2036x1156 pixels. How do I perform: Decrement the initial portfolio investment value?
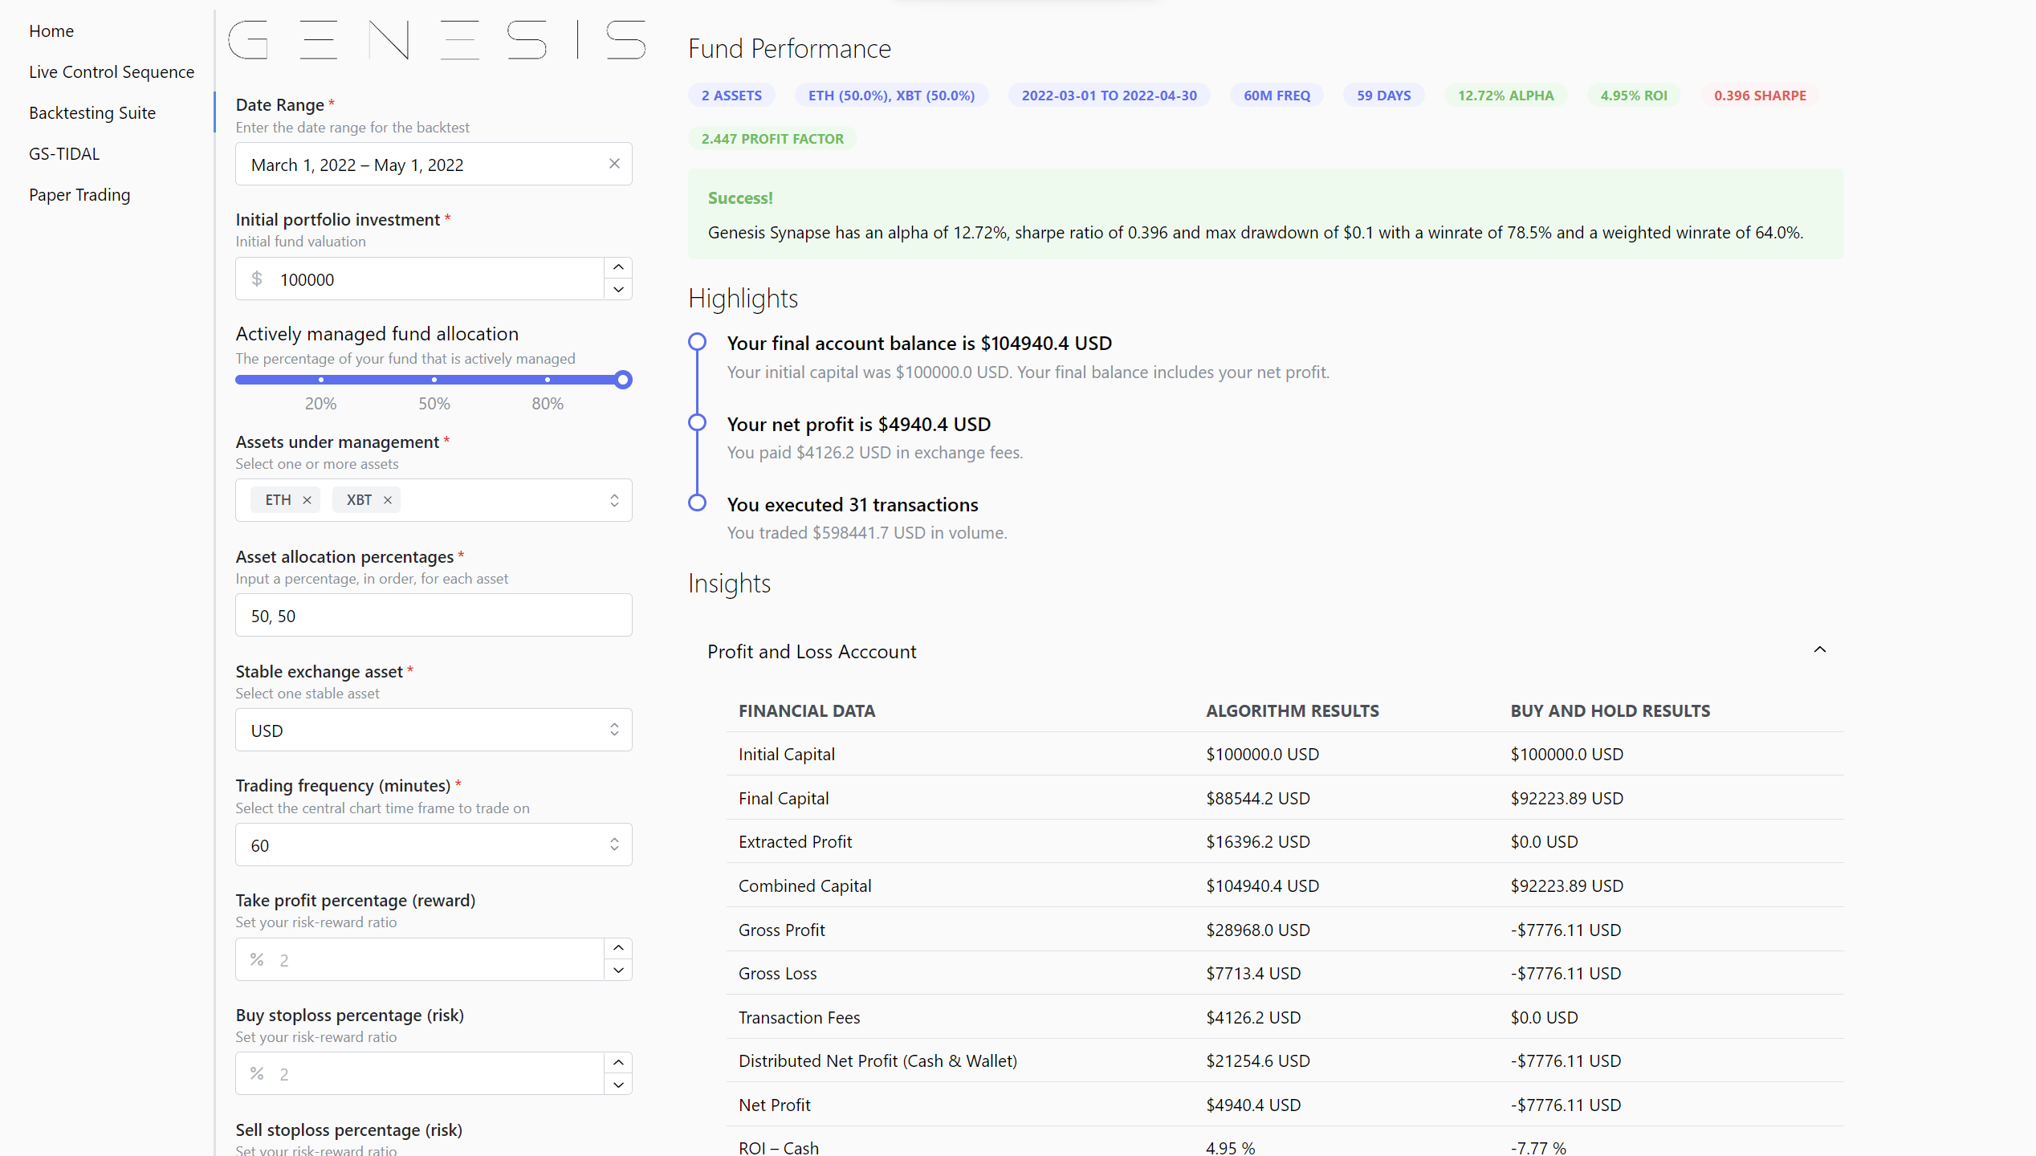click(x=618, y=290)
